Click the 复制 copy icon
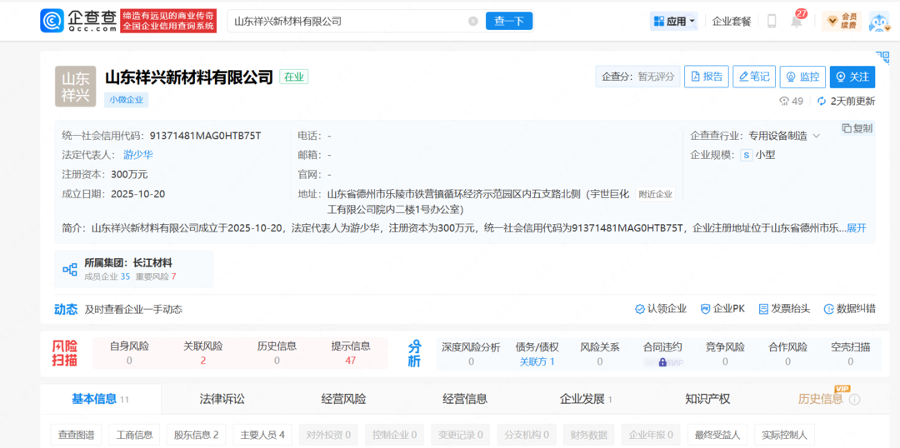The width and height of the screenshot is (900, 448). 847,128
